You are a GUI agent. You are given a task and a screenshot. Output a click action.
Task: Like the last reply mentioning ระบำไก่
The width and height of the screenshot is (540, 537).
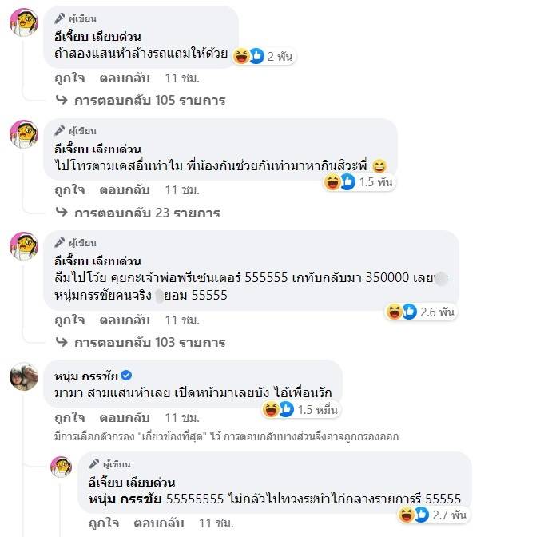(104, 523)
